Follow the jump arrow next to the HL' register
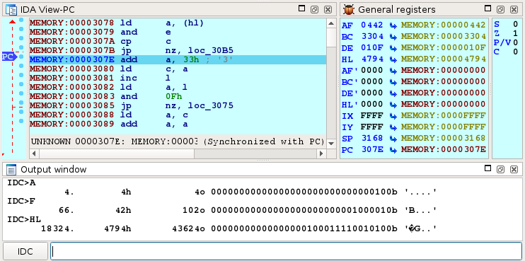This screenshot has width=525, height=261. [393, 105]
